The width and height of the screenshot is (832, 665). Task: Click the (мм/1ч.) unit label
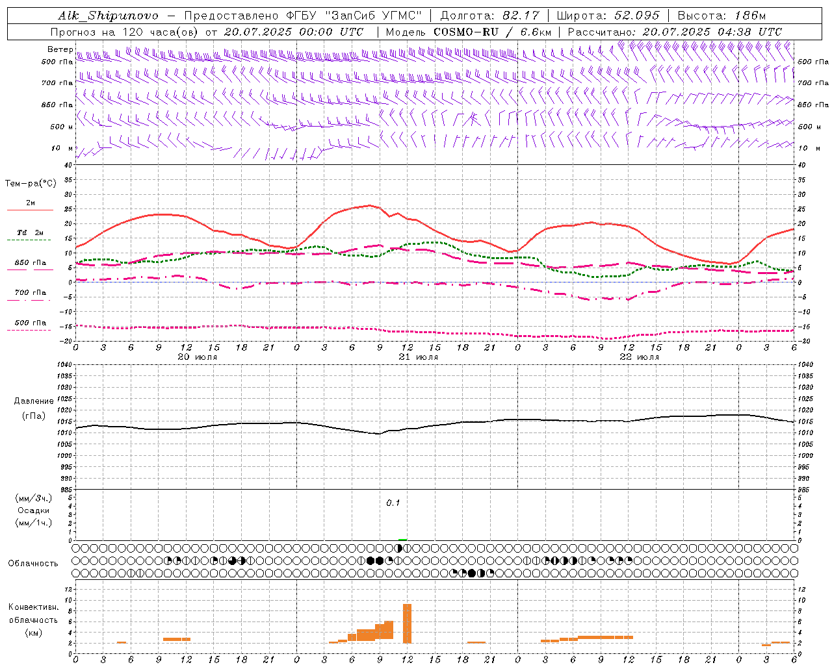click(x=33, y=523)
